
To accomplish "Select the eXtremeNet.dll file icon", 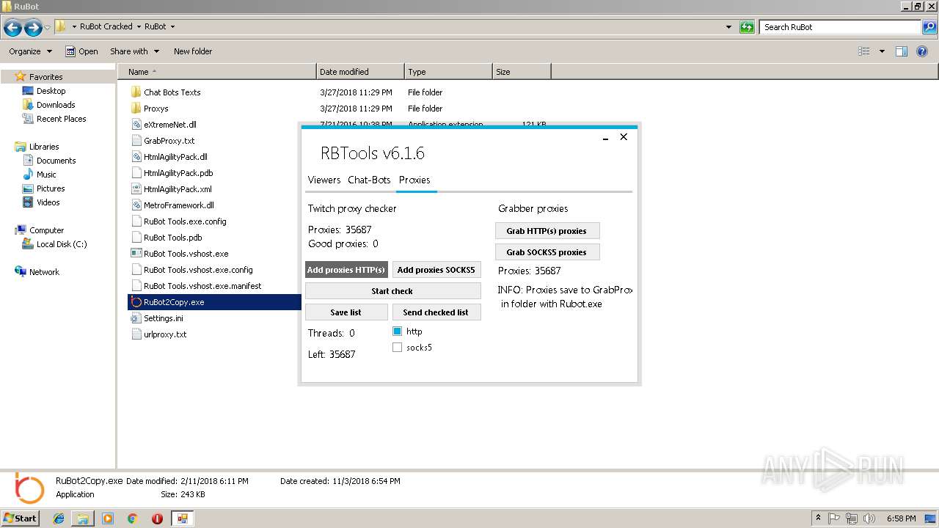I will point(136,125).
